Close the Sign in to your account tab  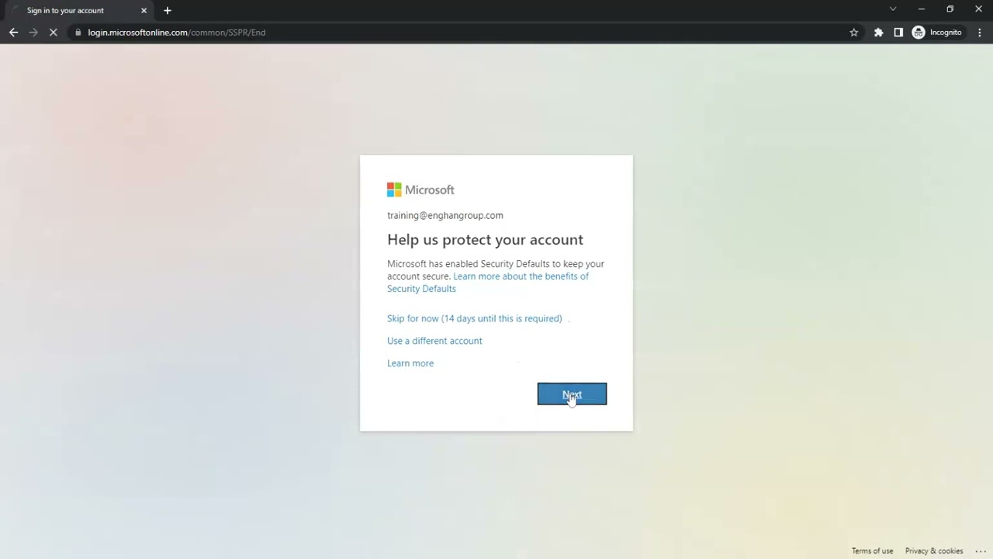[x=144, y=11]
